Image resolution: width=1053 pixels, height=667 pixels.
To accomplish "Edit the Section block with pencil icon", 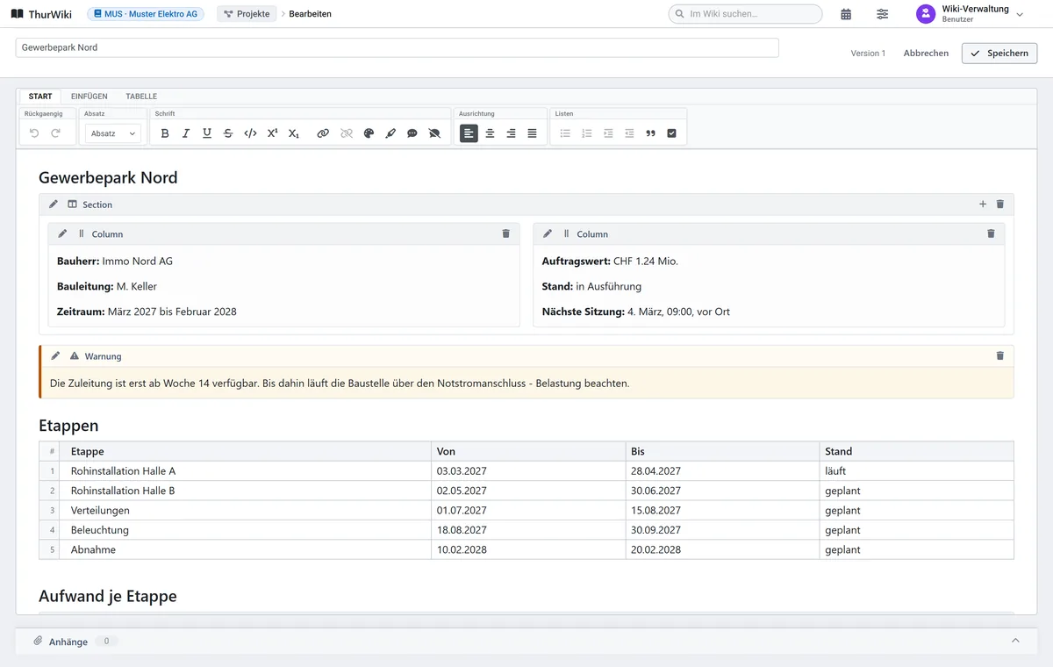I will click(54, 204).
